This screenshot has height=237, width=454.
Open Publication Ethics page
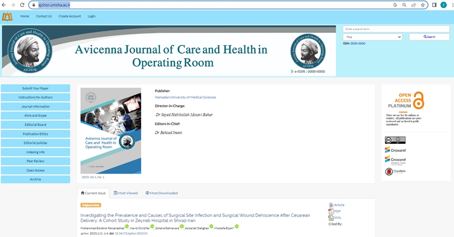tap(36, 134)
